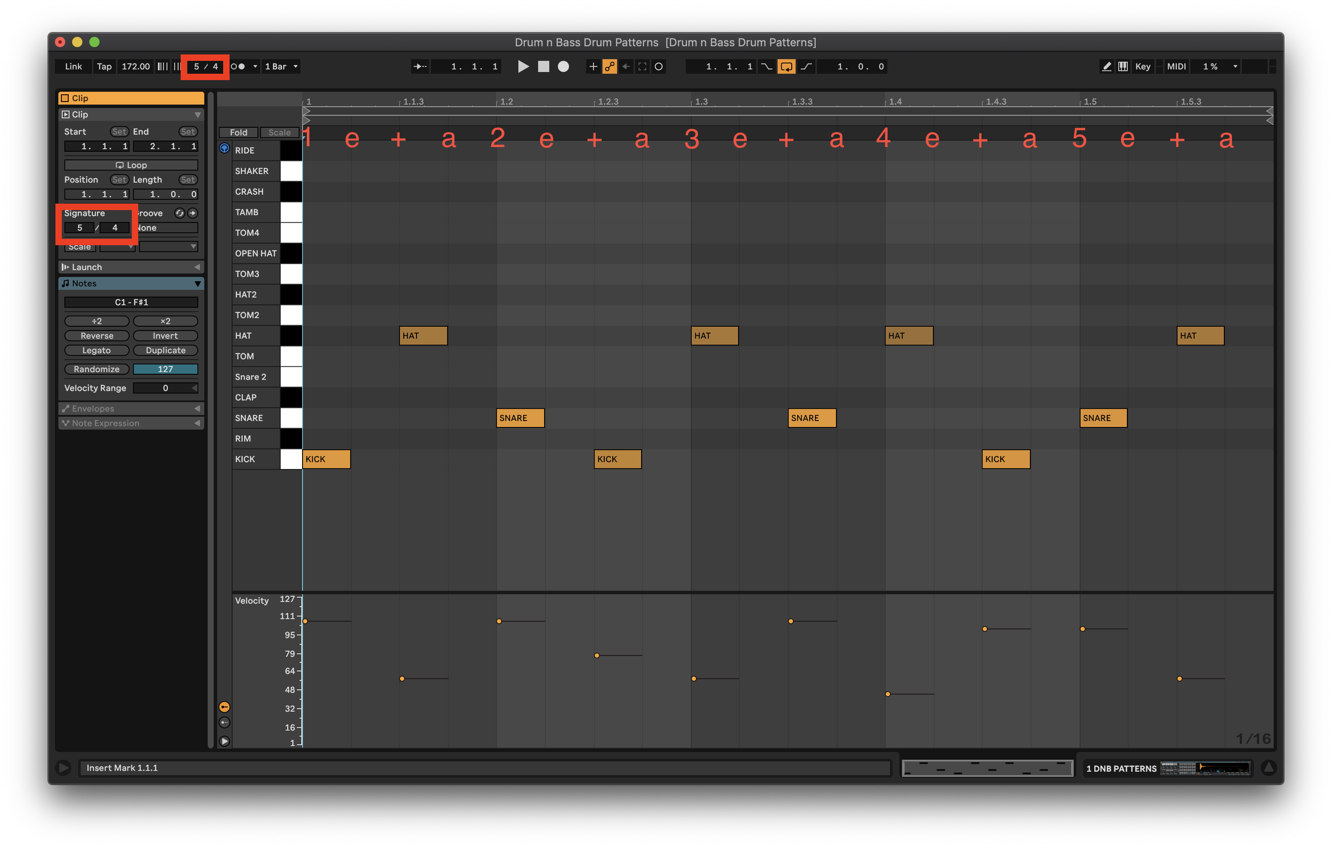Toggle the computer MIDI keyboard icon
The width and height of the screenshot is (1332, 848).
coord(1123,67)
